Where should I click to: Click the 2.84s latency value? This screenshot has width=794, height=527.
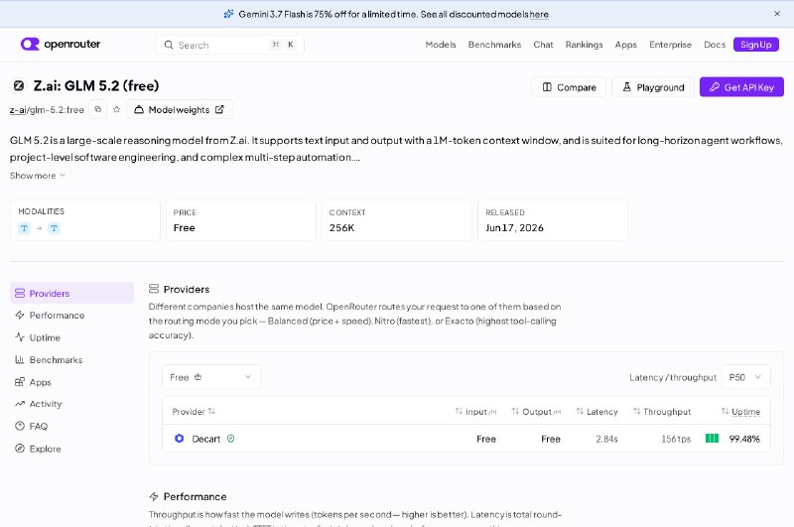click(606, 439)
